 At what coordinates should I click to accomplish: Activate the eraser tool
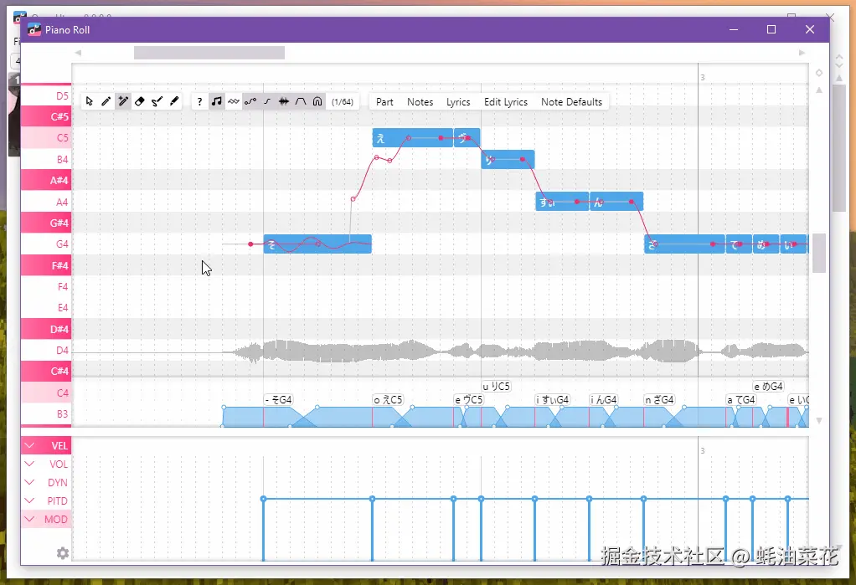click(x=140, y=100)
